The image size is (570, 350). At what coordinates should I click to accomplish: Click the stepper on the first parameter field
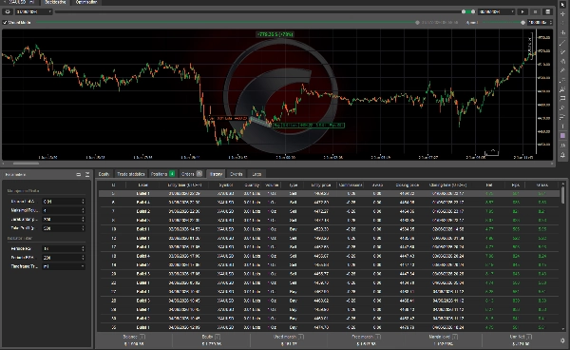tap(83, 202)
